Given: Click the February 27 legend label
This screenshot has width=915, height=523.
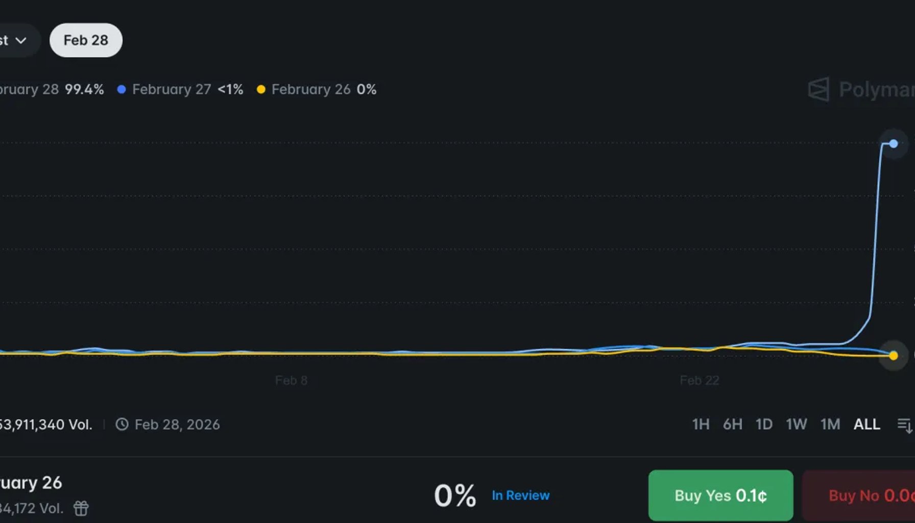Looking at the screenshot, I should pos(172,89).
